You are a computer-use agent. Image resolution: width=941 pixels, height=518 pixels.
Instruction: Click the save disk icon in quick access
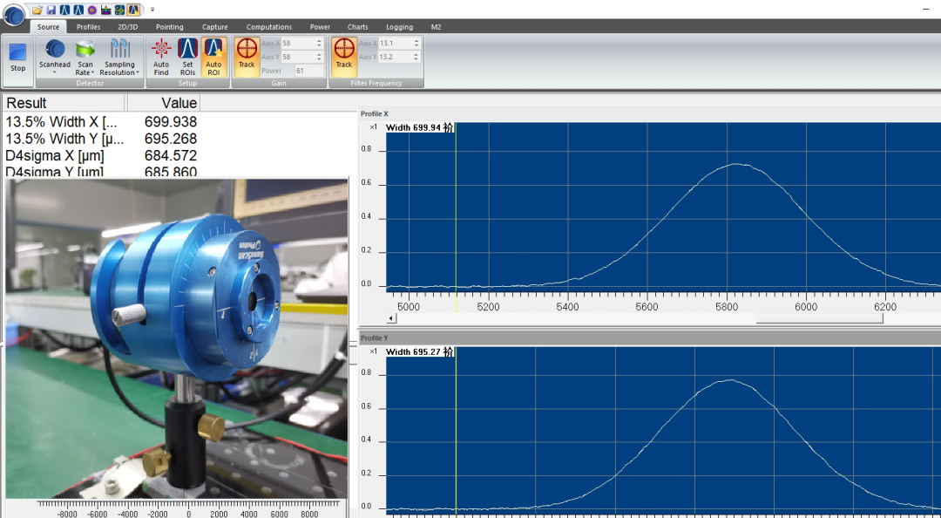51,10
